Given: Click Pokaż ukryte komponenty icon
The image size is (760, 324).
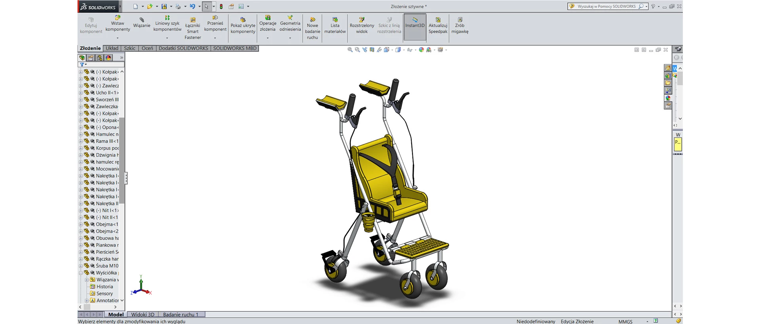Looking at the screenshot, I should tap(243, 20).
